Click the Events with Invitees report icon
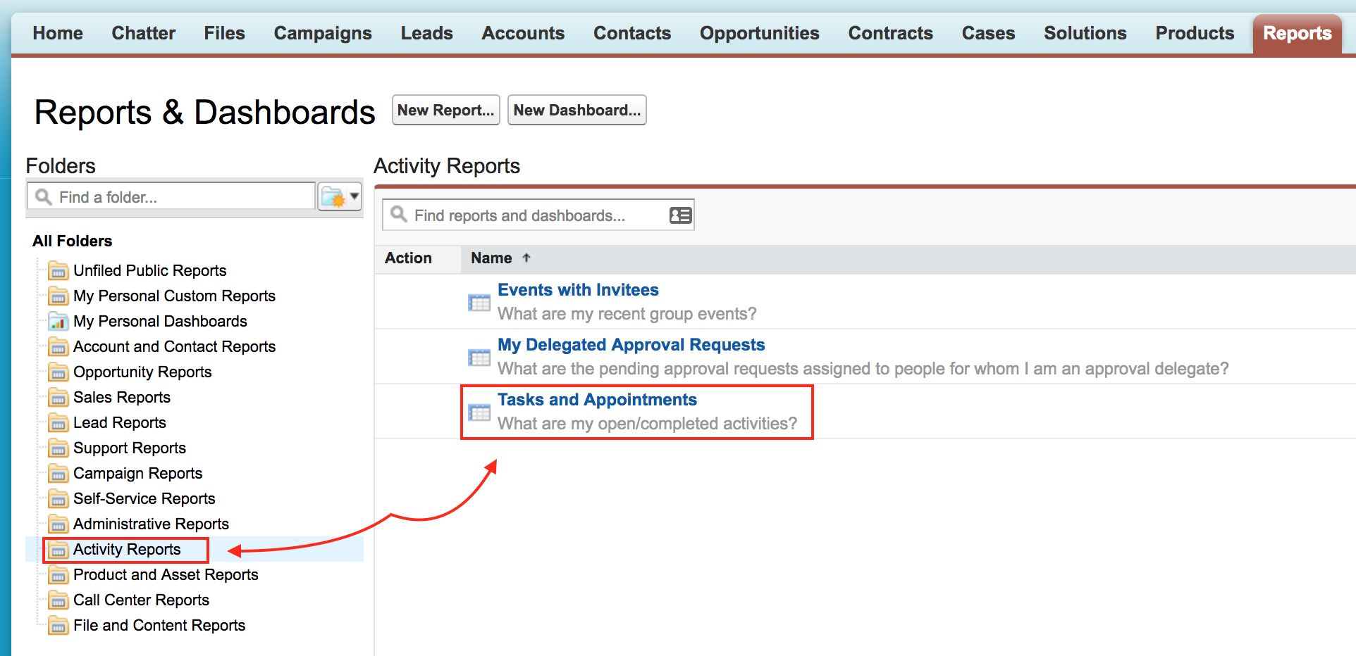This screenshot has height=656, width=1356. 479,303
